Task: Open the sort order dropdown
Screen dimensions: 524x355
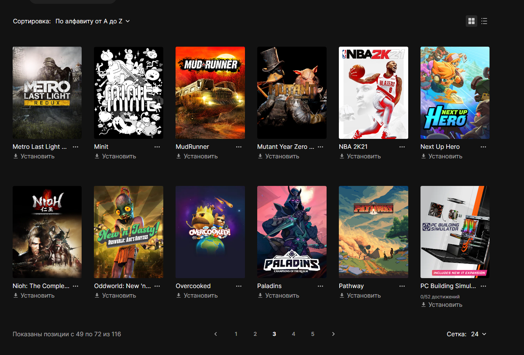Action: click(x=93, y=21)
